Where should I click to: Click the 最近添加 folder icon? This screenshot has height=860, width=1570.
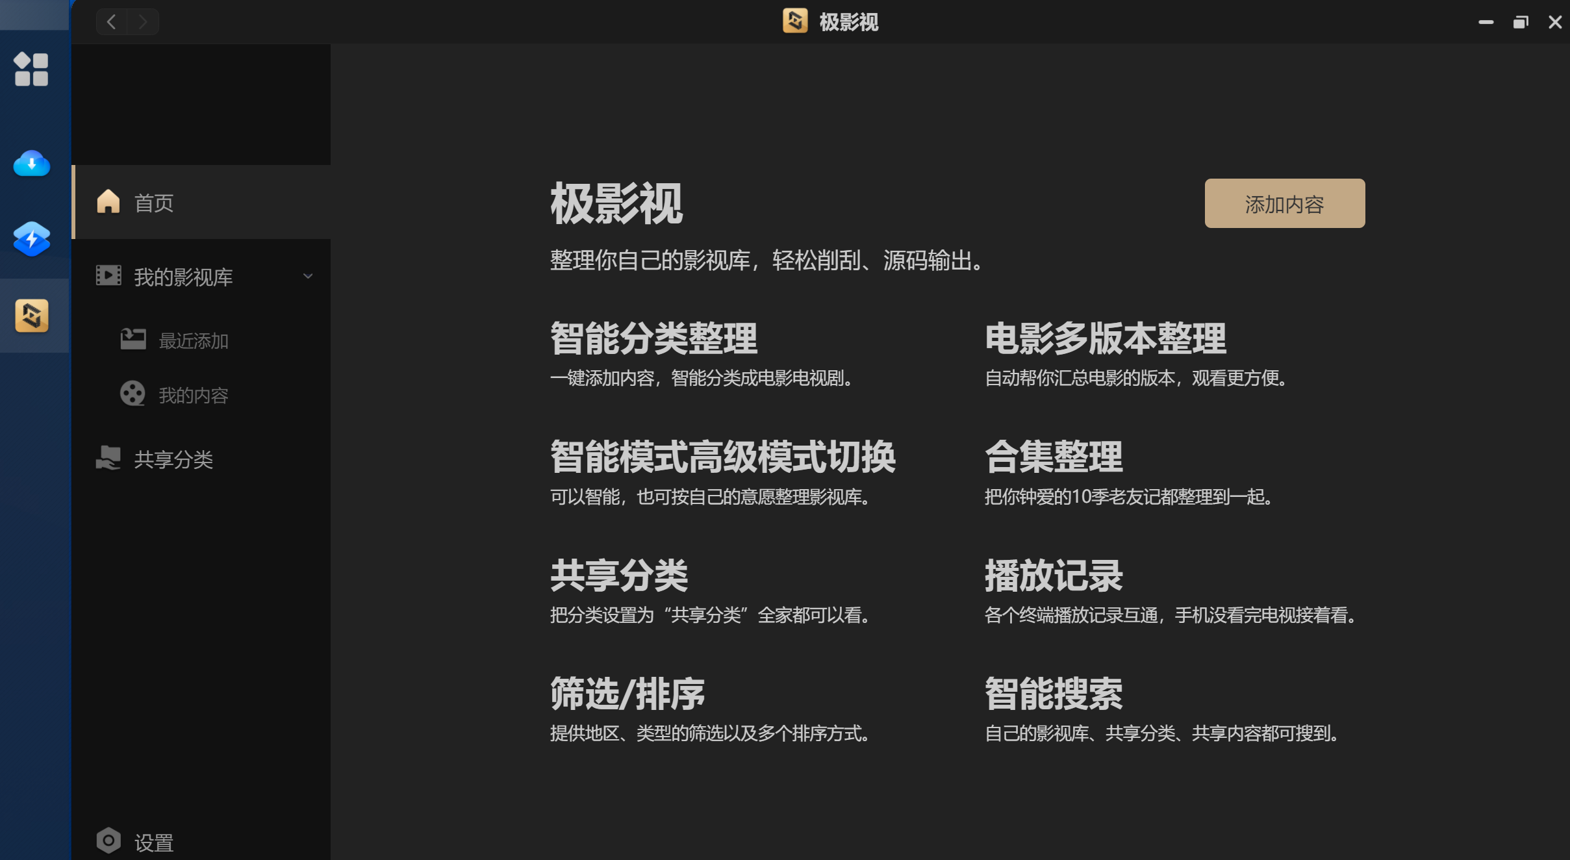coord(133,339)
